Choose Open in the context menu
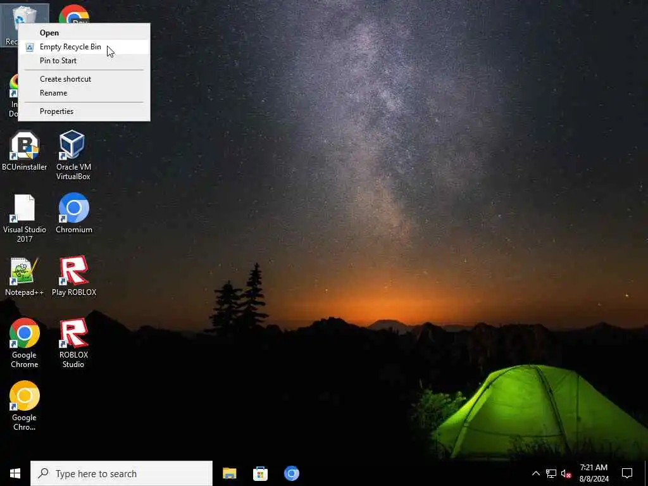 pos(84,33)
